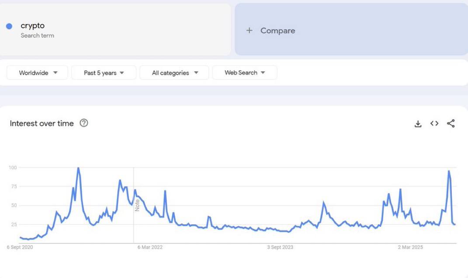Select the 6 Mar 2022 axis label
468x278 pixels.
[150, 247]
